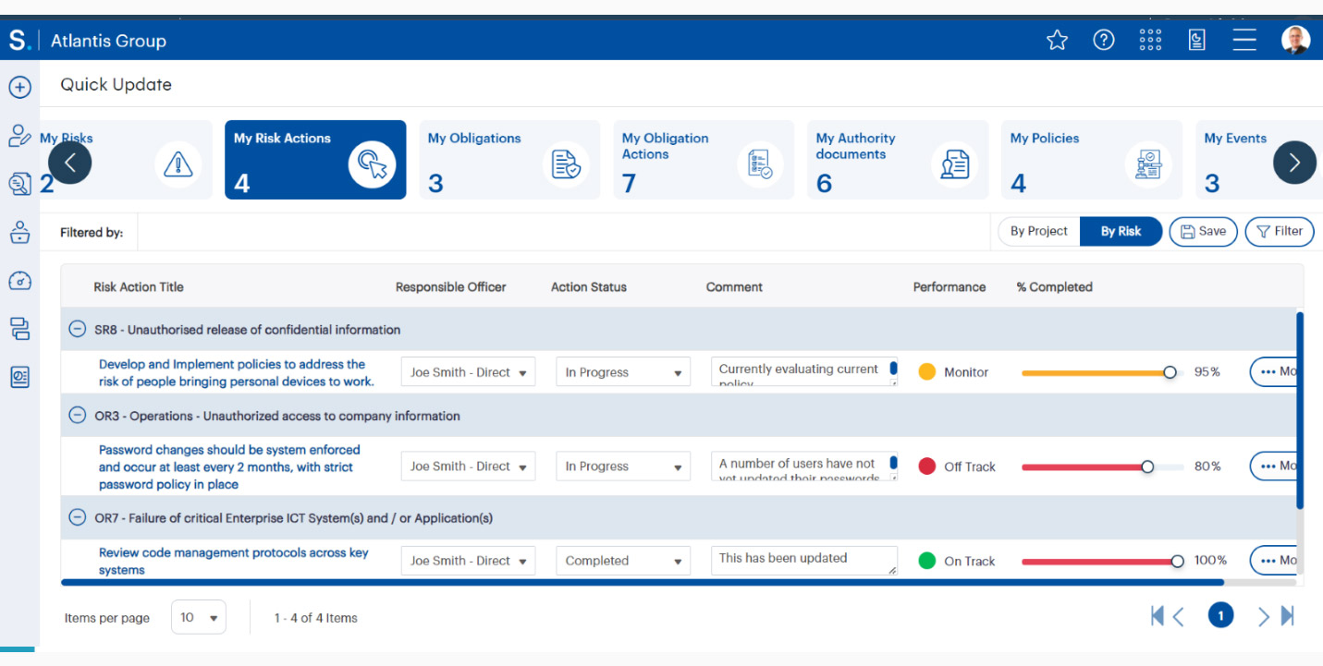The height and width of the screenshot is (666, 1323).
Task: Click the Risk Action Title column header
Action: (x=139, y=287)
